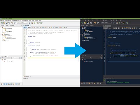The width and height of the screenshot is (140, 105).
Task: Toggle first navigator filter icon in light window bottom bar
Action: tap(2, 84)
